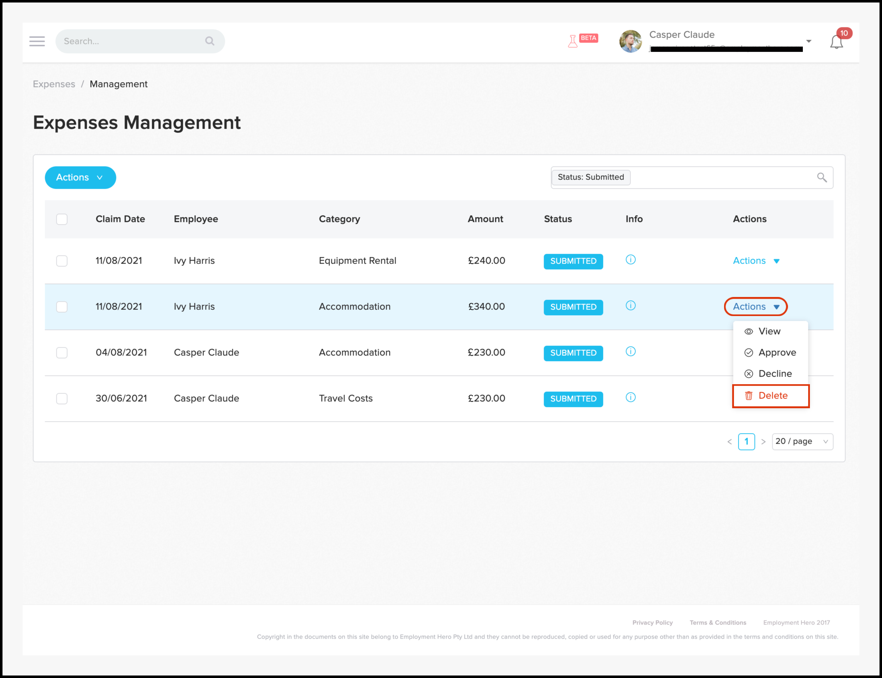Go to Expenses breadcrumb link

pos(54,84)
